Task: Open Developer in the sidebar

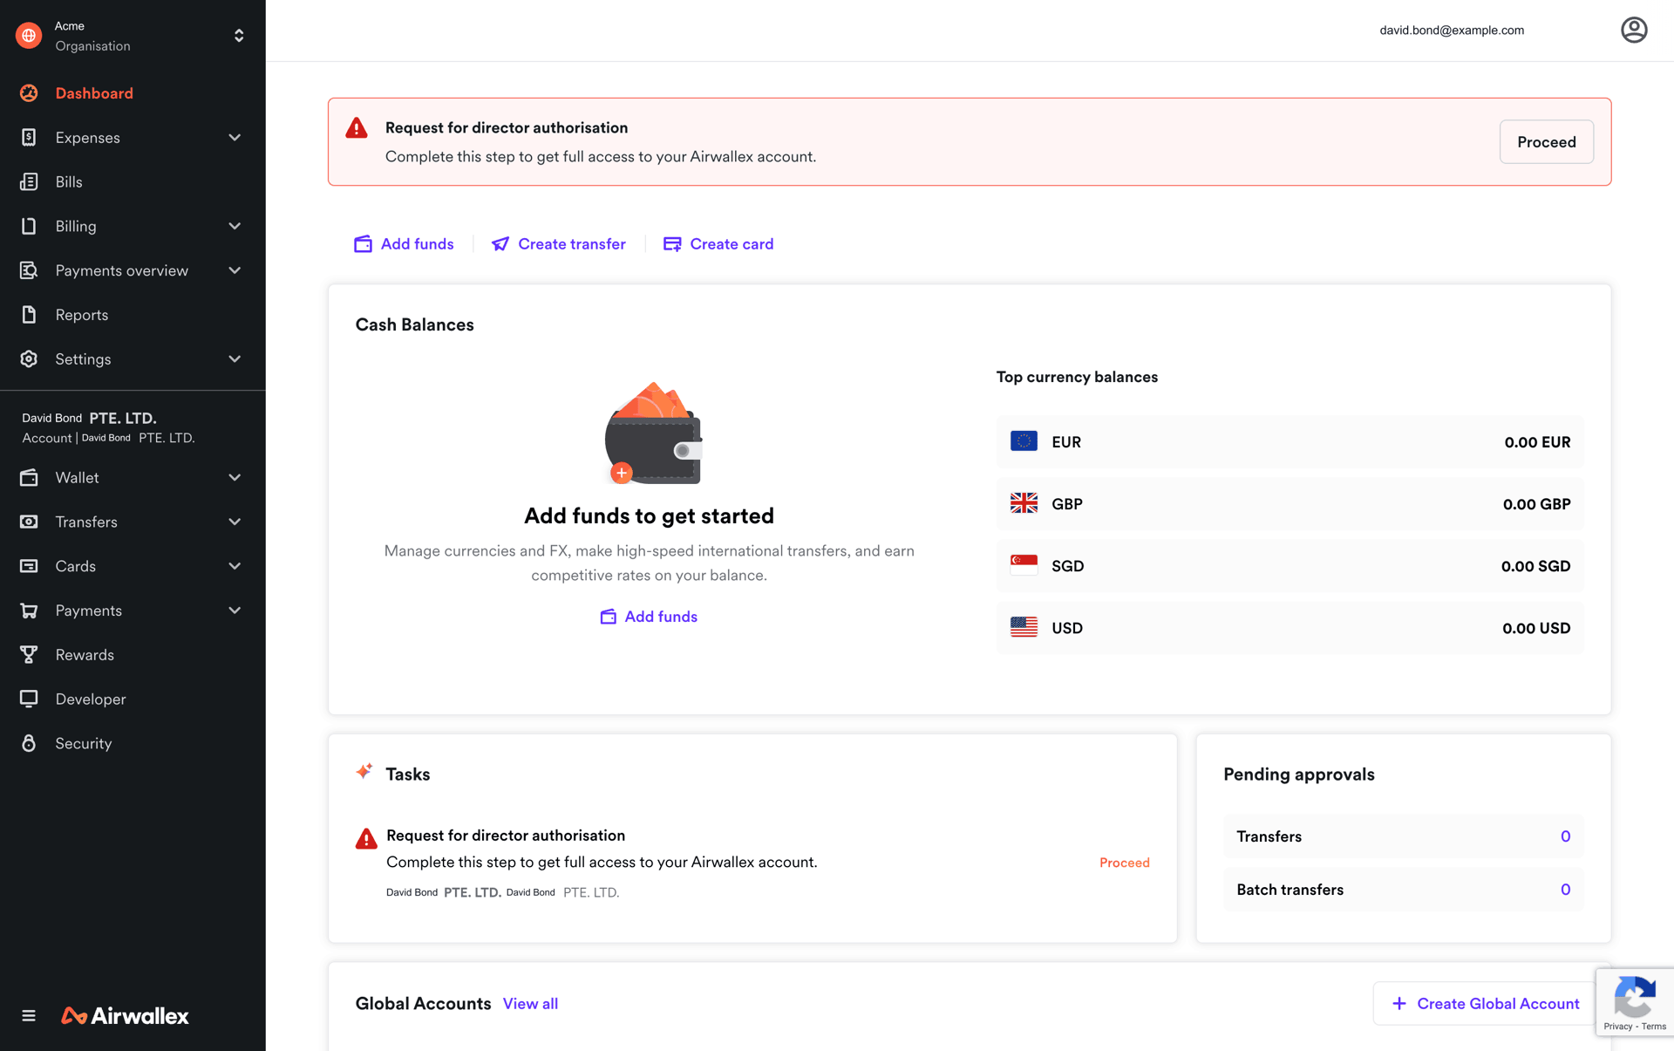Action: pyautogui.click(x=91, y=699)
